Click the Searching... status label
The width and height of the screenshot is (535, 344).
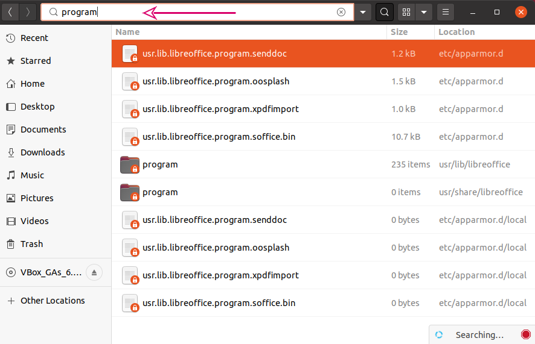click(x=479, y=335)
